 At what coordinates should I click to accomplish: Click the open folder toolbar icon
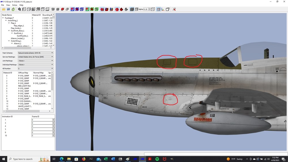(x=3, y=9)
